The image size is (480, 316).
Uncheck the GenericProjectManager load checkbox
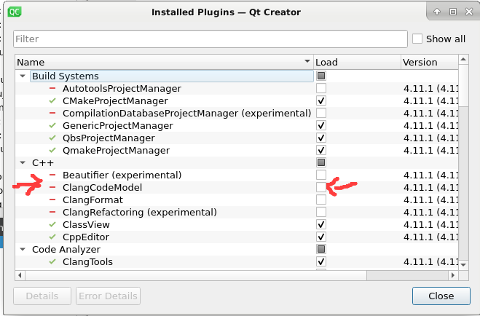pos(321,125)
